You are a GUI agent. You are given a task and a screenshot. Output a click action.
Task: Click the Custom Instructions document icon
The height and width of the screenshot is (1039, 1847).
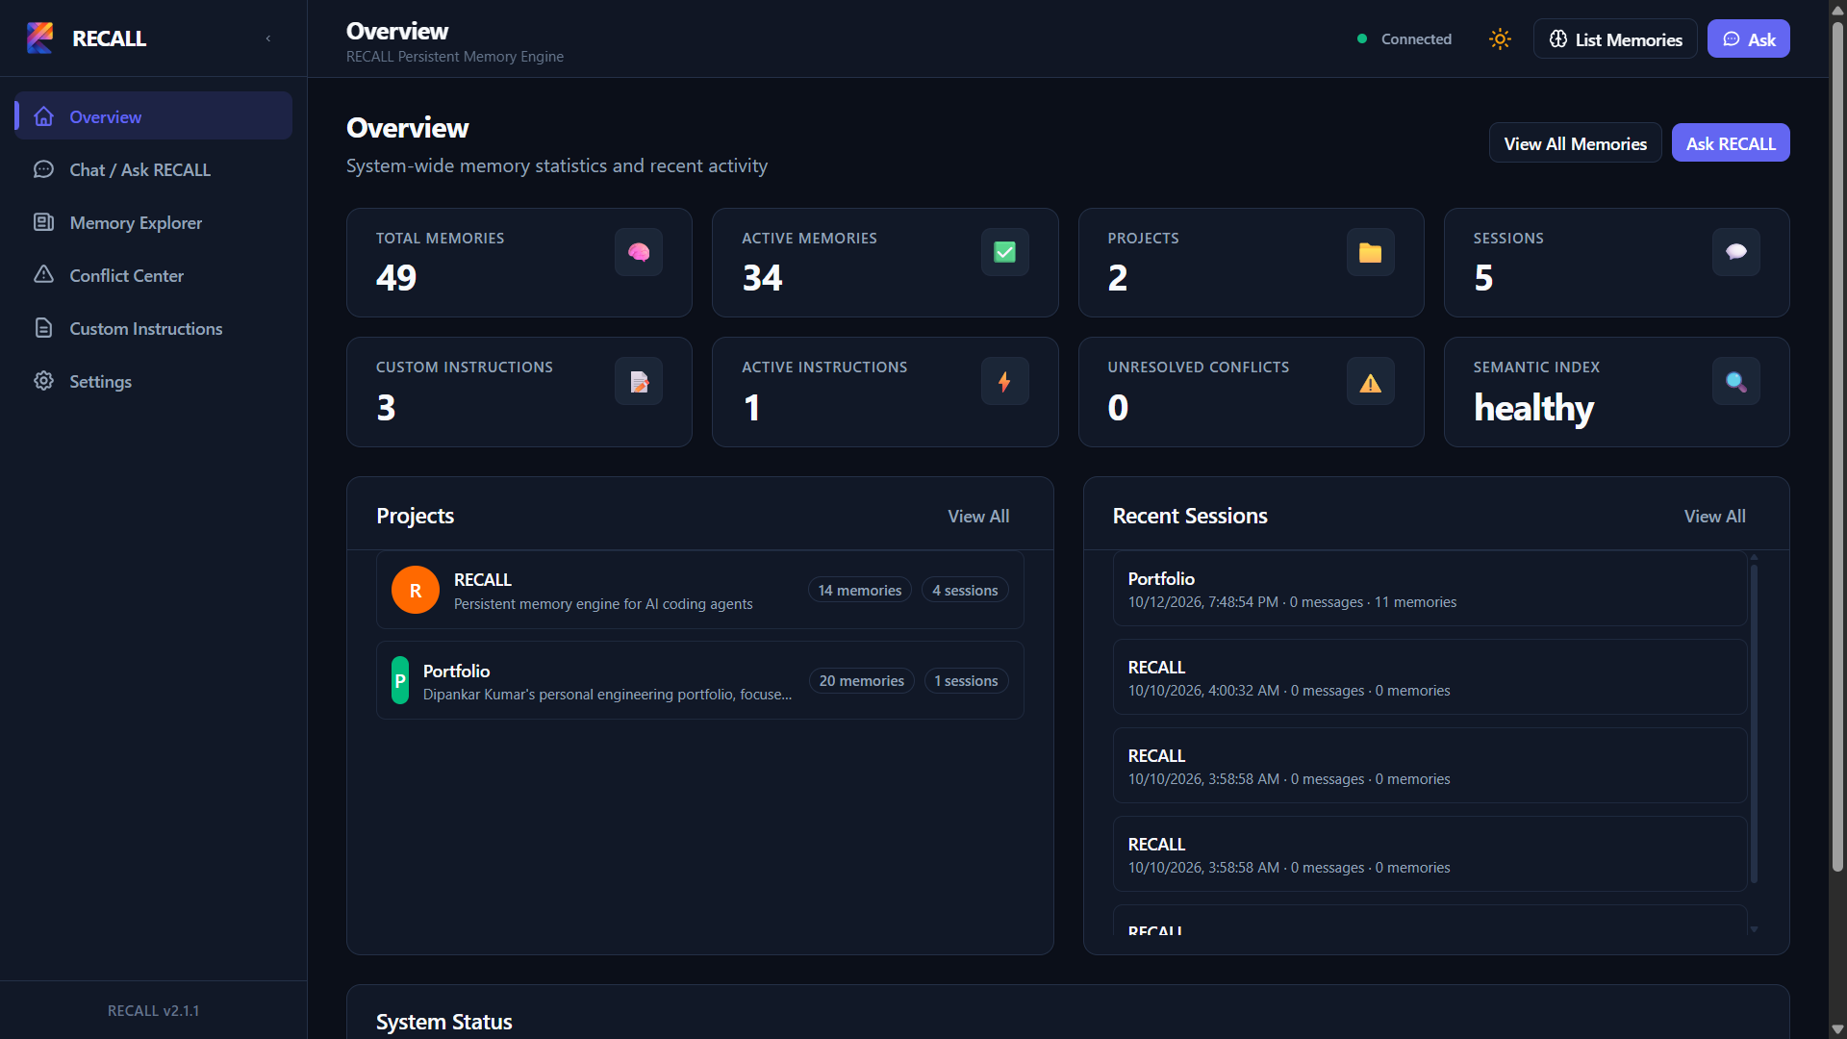[x=43, y=328]
